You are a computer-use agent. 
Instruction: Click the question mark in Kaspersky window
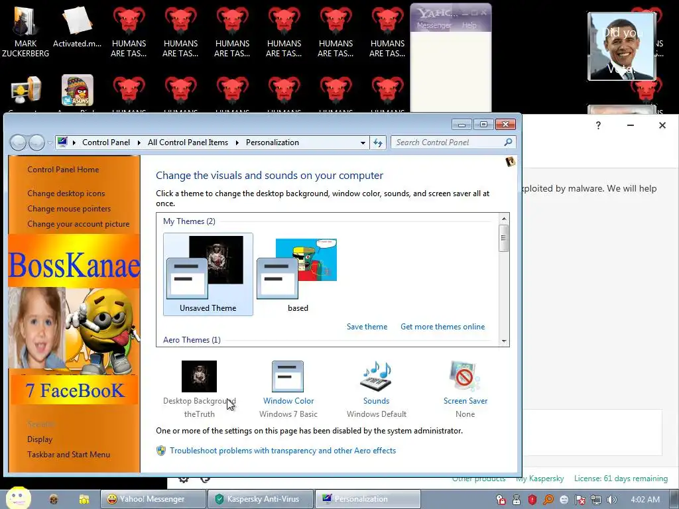pyautogui.click(x=598, y=125)
